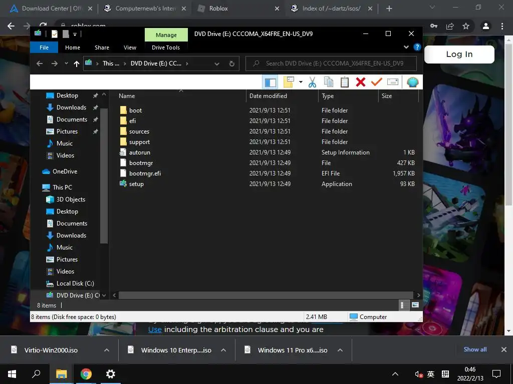
Task: Click the navigation pane vertical scrollbar
Action: (x=104, y=175)
